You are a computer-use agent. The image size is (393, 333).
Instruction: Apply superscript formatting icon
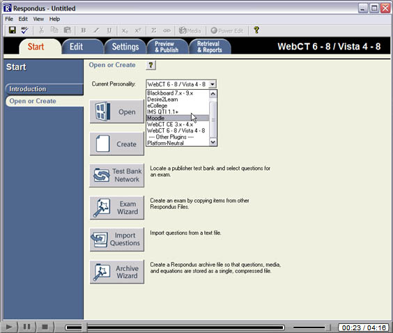click(138, 31)
